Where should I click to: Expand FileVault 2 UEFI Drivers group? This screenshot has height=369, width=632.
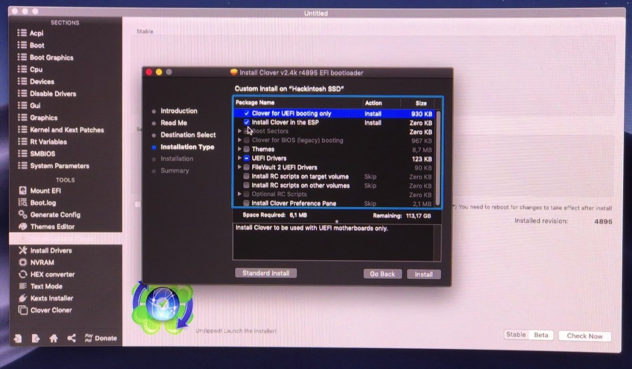[x=239, y=167]
